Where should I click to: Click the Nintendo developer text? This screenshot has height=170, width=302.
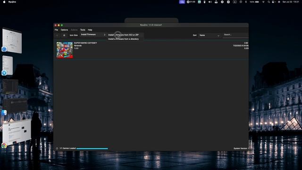pyautogui.click(x=78, y=46)
